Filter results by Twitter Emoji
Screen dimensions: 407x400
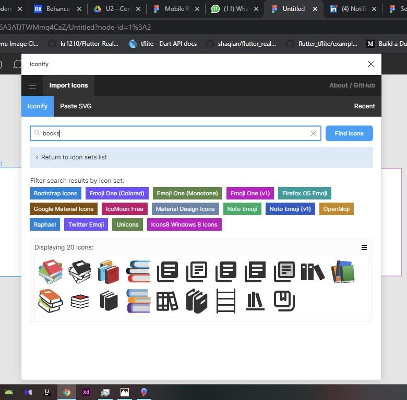(x=86, y=224)
